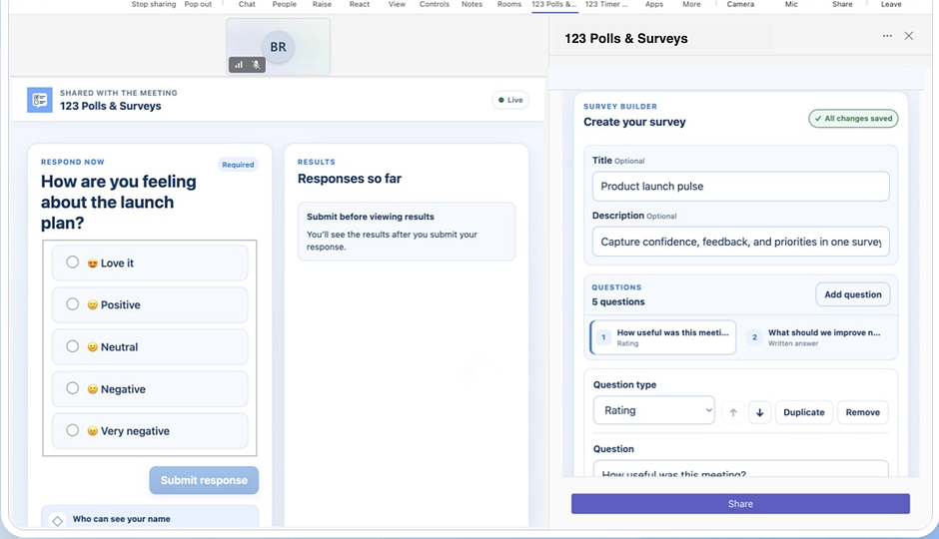Click the 5 questions count label
Viewport: 939px width, 539px height.
click(x=618, y=301)
